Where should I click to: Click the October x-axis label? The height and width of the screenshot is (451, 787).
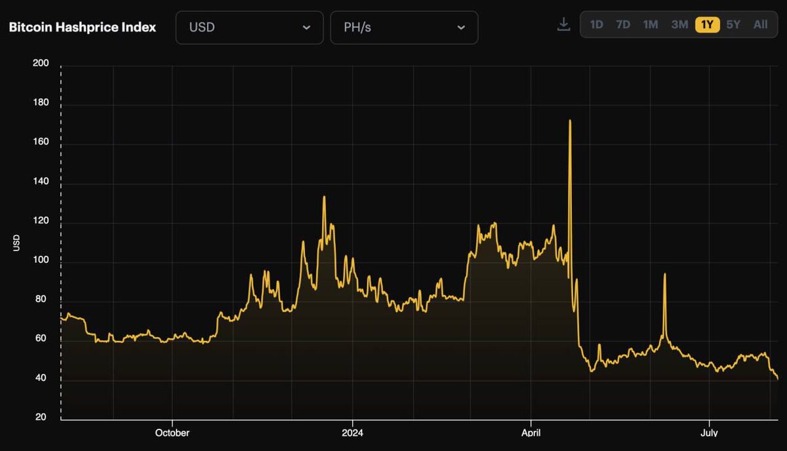pyautogui.click(x=172, y=433)
